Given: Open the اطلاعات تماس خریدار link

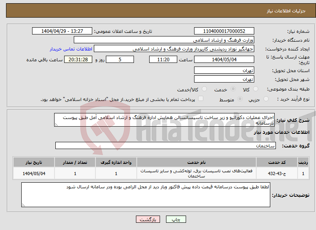Looking at the screenshot, I should point(71,49).
